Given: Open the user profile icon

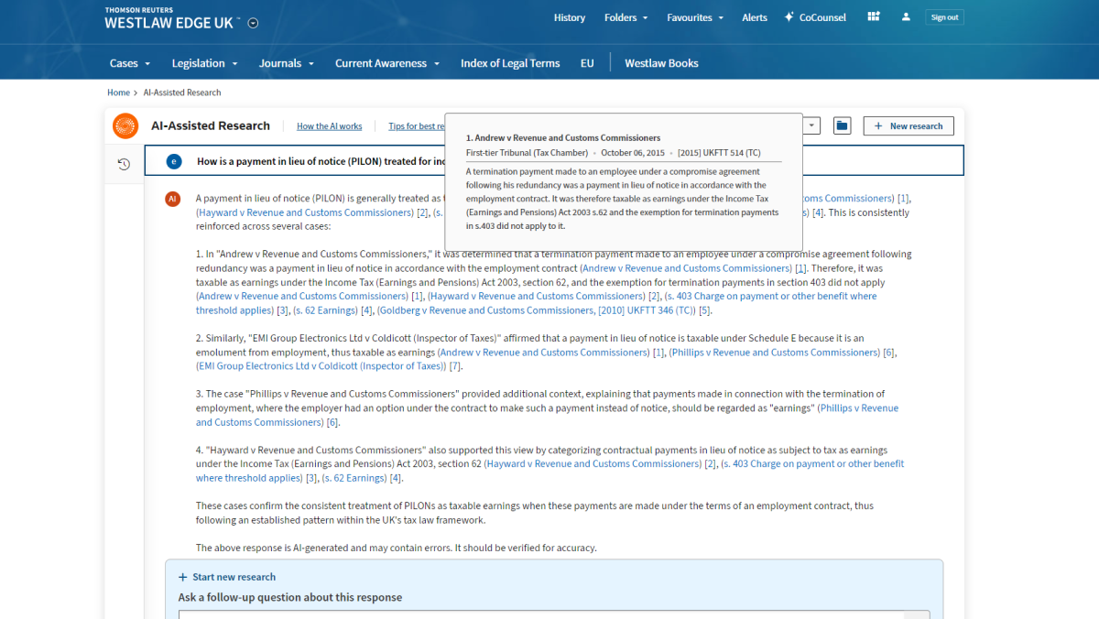Looking at the screenshot, I should (x=906, y=17).
